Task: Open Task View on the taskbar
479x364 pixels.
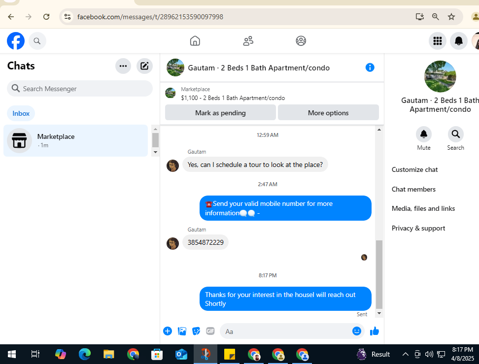Action: pyautogui.click(x=35, y=354)
